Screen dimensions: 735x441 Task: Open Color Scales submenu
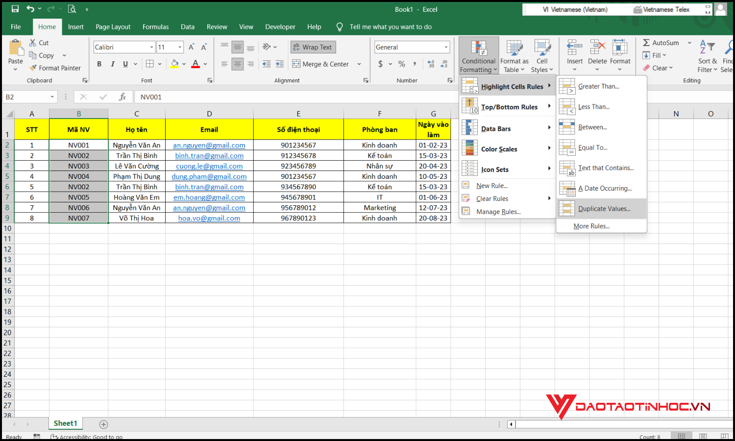point(507,149)
